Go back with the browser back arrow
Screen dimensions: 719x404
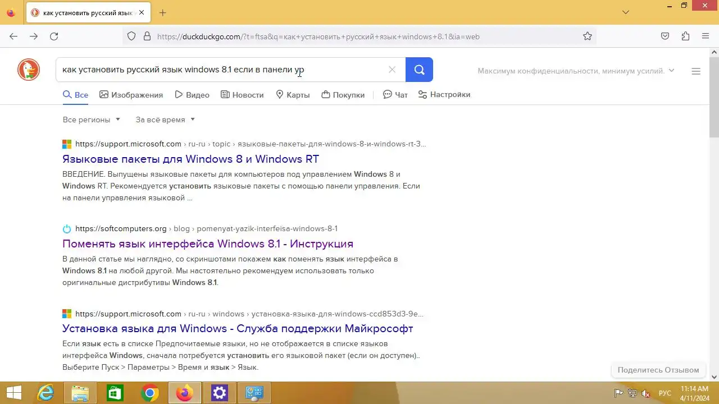13,36
